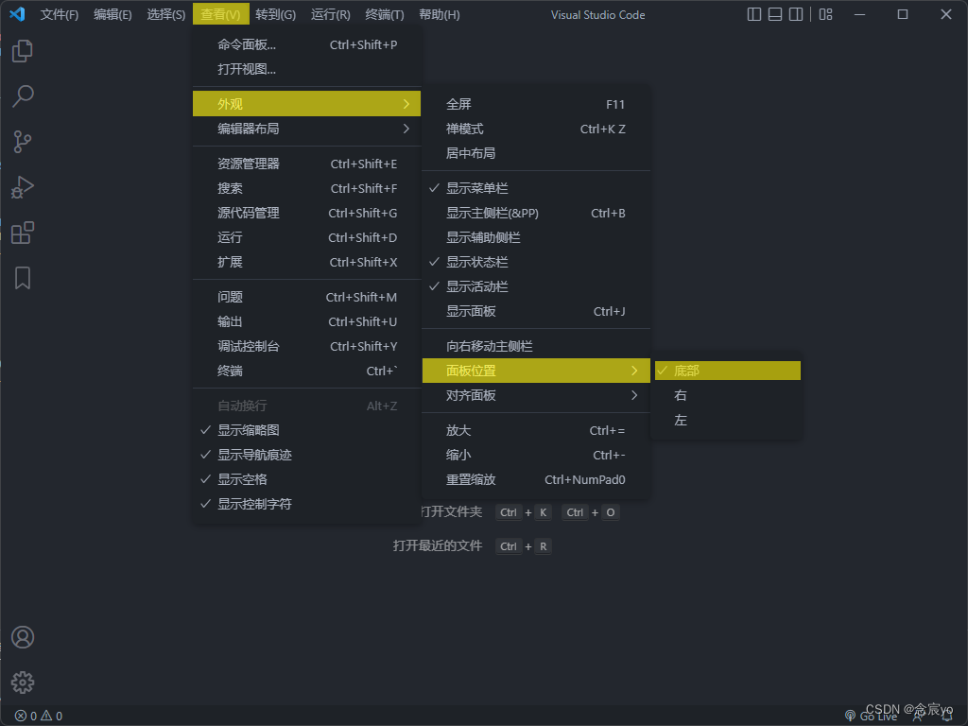The image size is (968, 726).
Task: Open Run and Debug icon in activity bar
Action: point(23,187)
